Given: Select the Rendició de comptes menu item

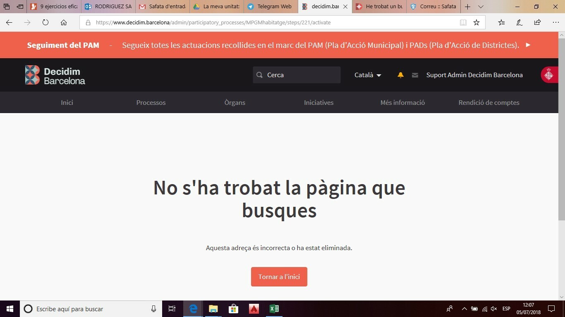Looking at the screenshot, I should tap(489, 103).
